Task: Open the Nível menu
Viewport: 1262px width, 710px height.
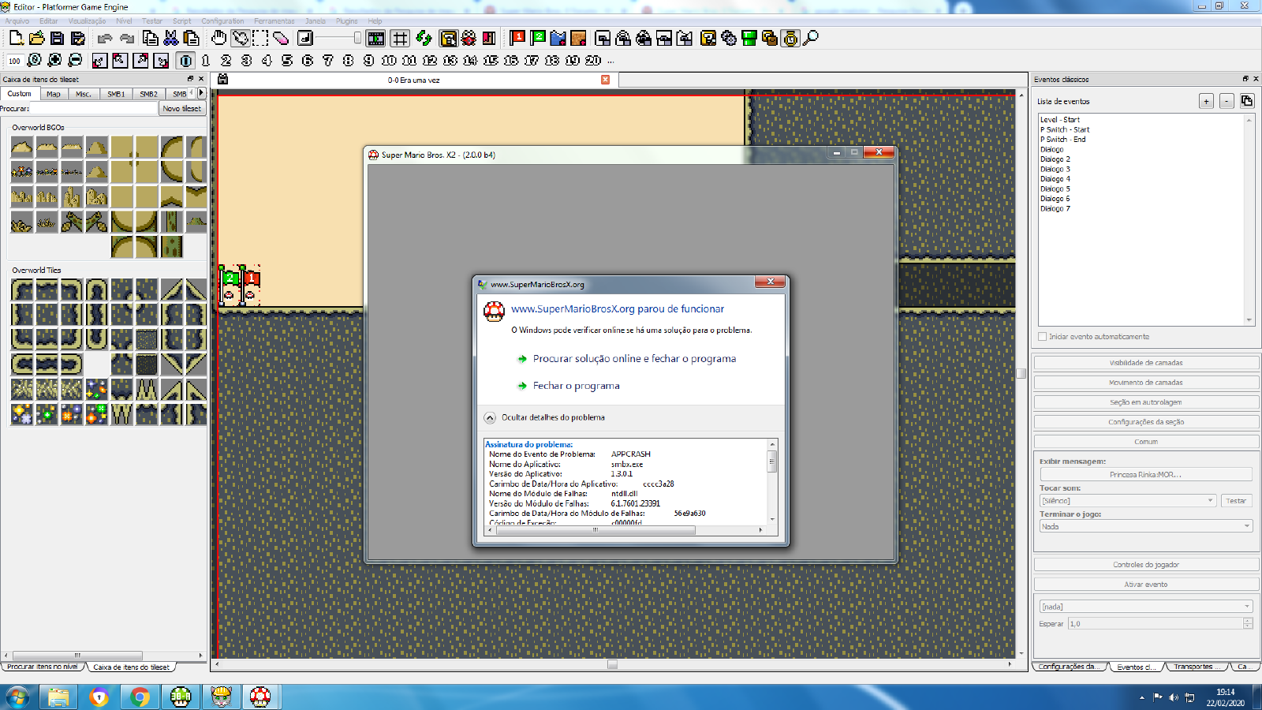Action: [x=125, y=21]
